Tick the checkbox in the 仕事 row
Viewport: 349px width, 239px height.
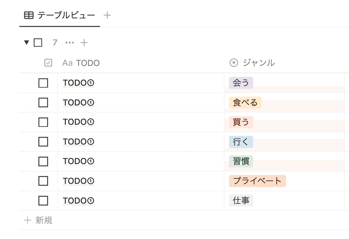[x=43, y=201]
